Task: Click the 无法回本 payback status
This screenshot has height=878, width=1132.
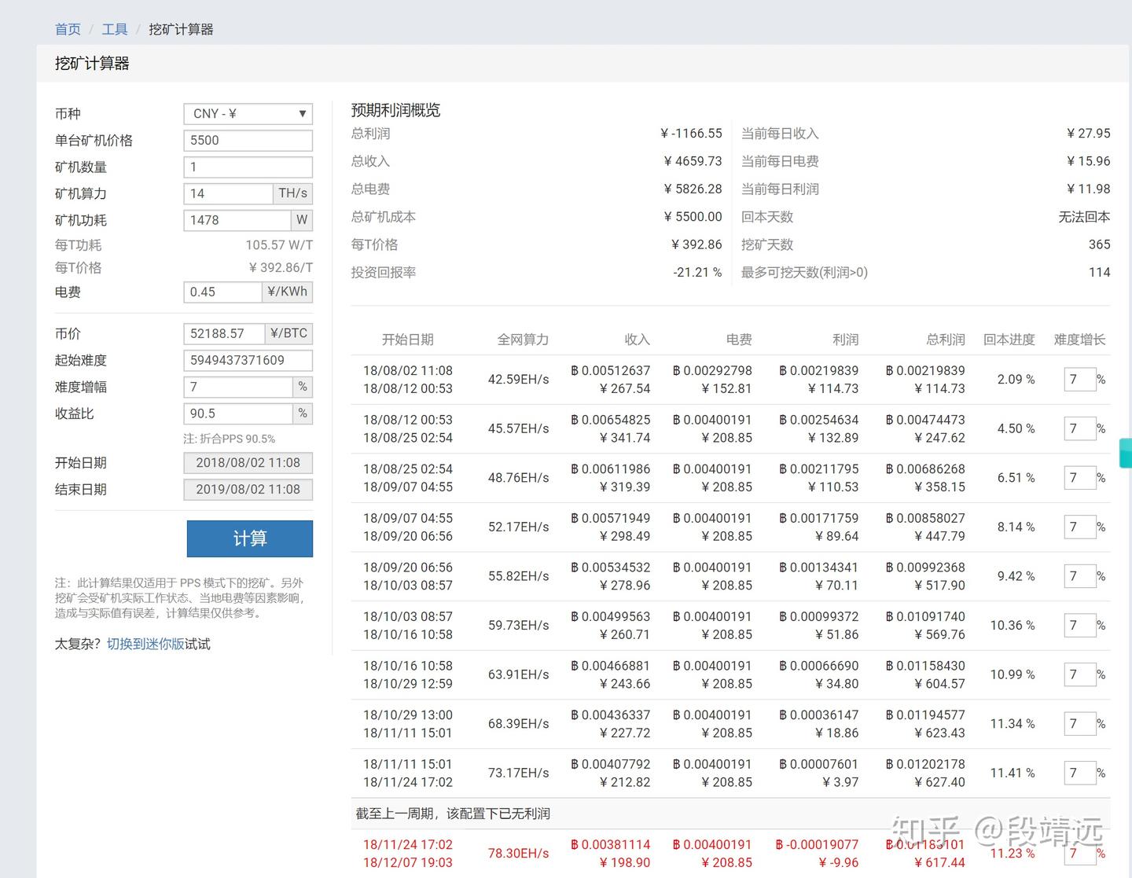Action: click(x=1085, y=217)
